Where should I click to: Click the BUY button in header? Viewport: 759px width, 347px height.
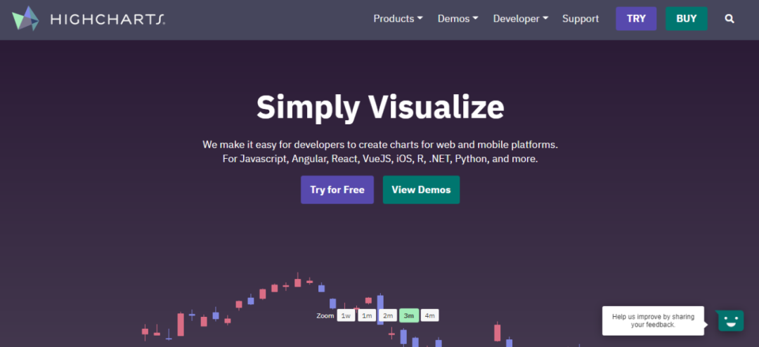(x=687, y=19)
